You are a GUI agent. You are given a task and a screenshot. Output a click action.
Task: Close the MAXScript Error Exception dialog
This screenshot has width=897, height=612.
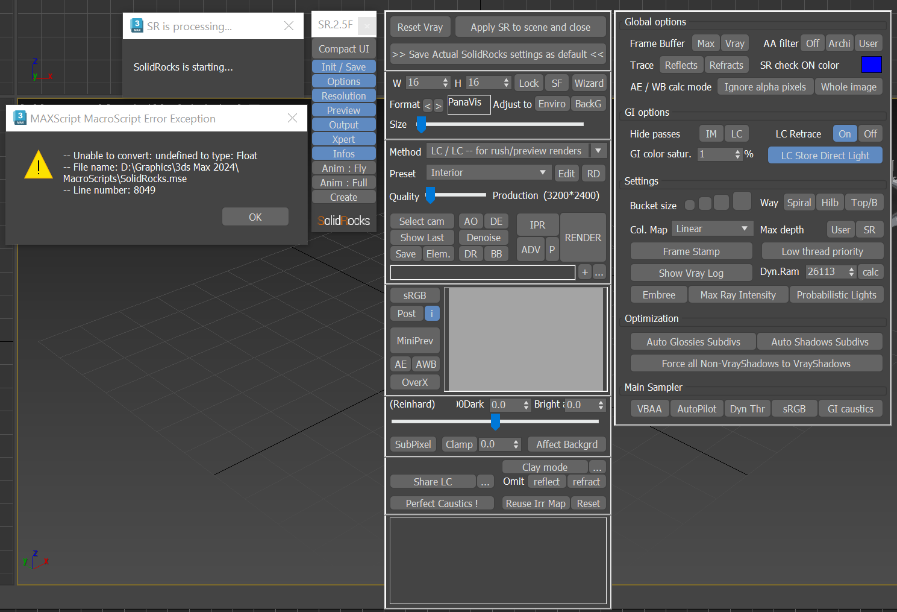(292, 118)
